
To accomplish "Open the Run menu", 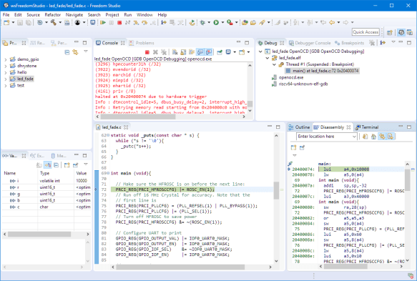I will click(128, 14).
